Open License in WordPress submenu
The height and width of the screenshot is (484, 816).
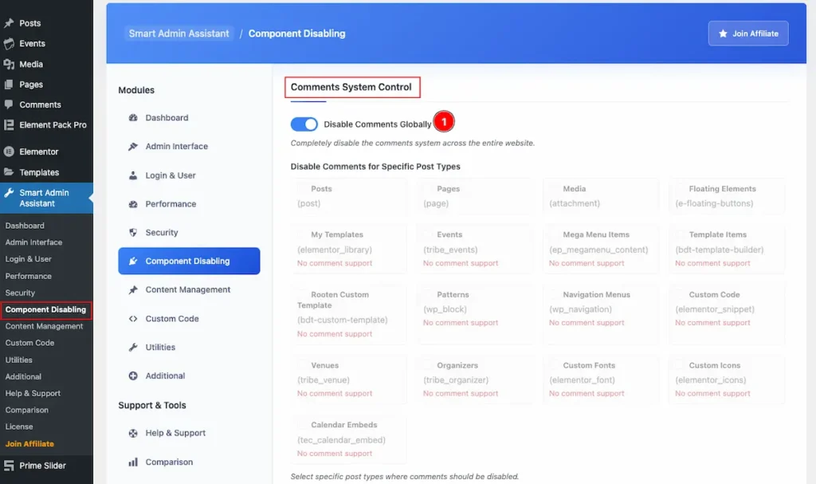(x=19, y=427)
